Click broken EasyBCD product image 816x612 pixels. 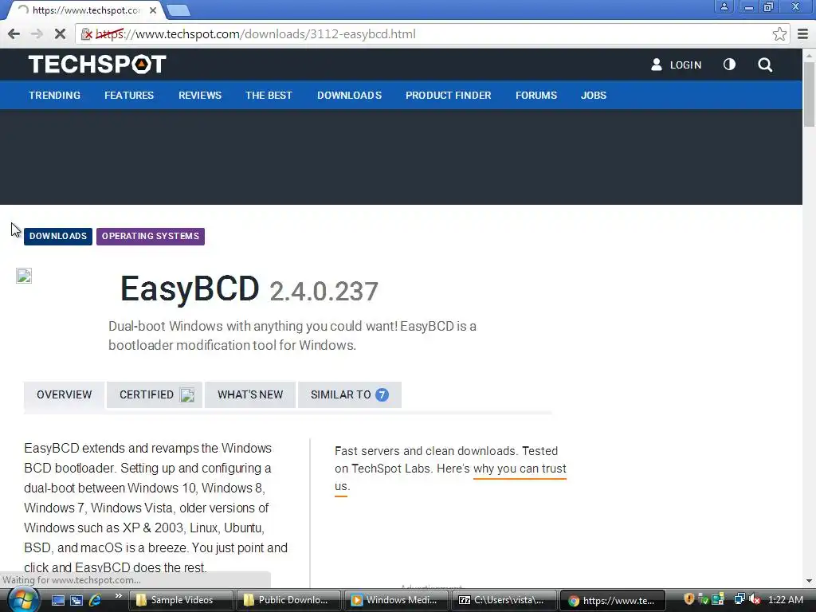pyautogui.click(x=24, y=276)
